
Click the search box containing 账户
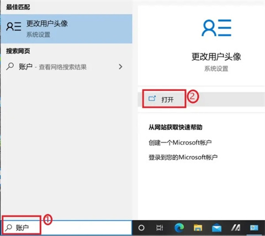pos(67,228)
